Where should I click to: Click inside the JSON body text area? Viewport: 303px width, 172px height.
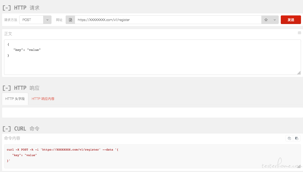(153, 57)
